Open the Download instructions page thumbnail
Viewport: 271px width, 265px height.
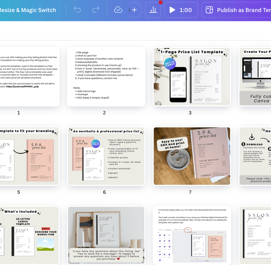(254, 156)
